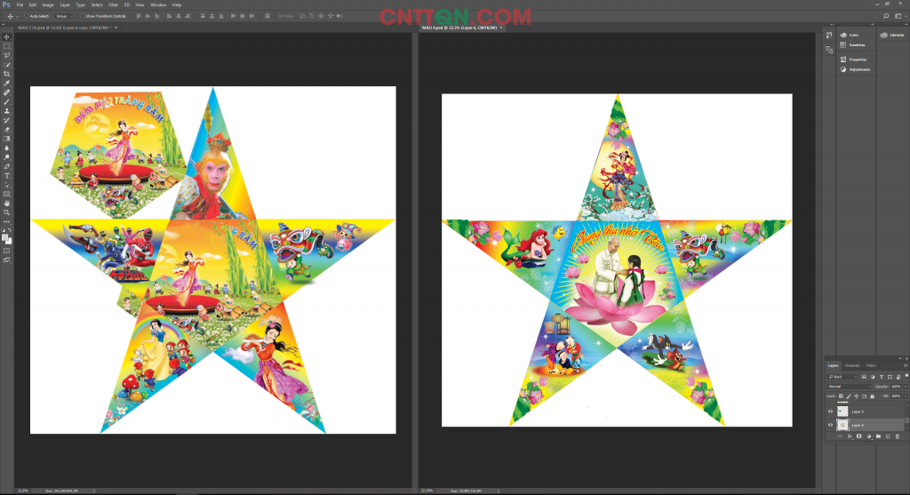
Task: Enable Show Transform Controls checkbox
Action: tap(82, 16)
